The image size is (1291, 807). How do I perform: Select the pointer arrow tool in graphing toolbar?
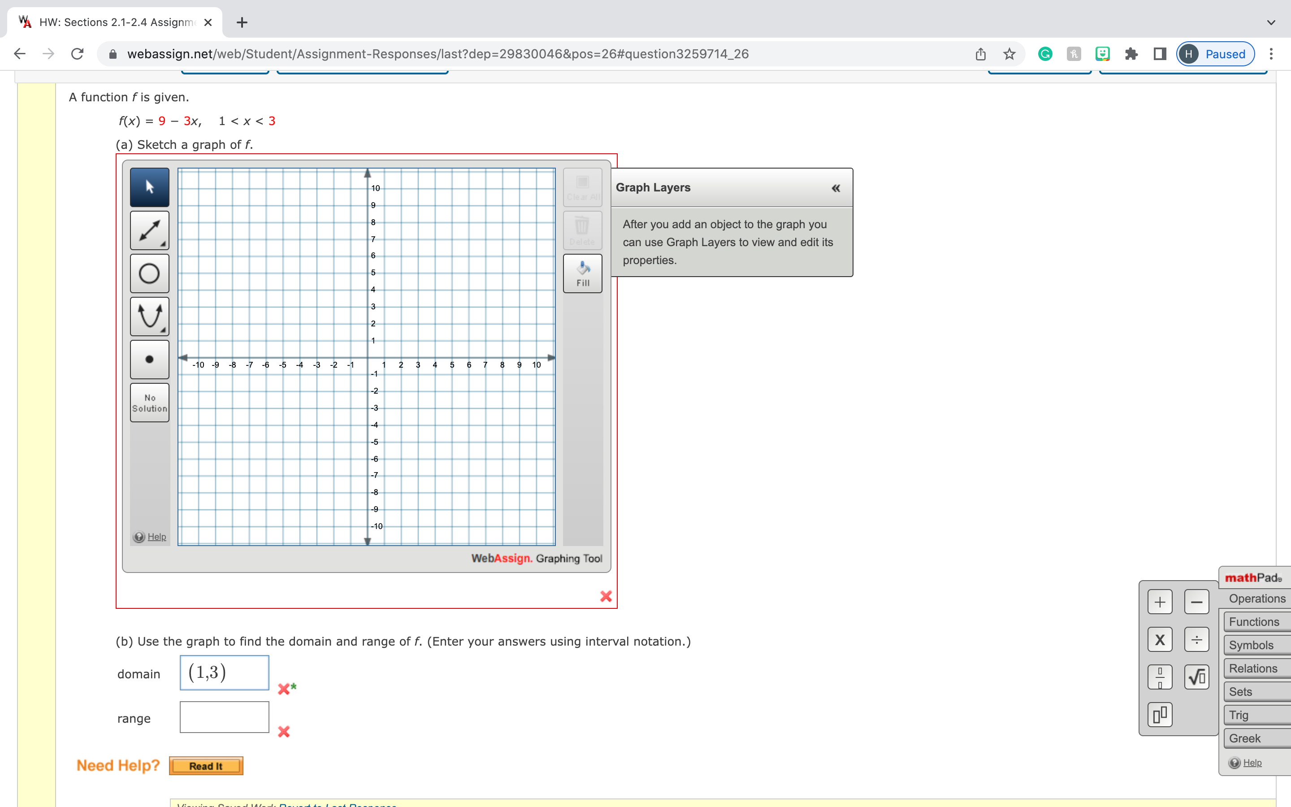(x=149, y=187)
